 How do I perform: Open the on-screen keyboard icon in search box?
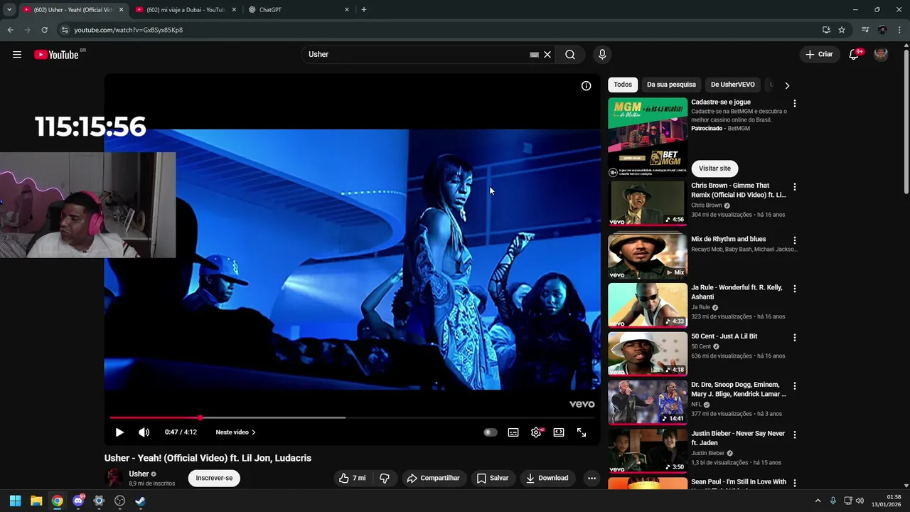pos(534,55)
